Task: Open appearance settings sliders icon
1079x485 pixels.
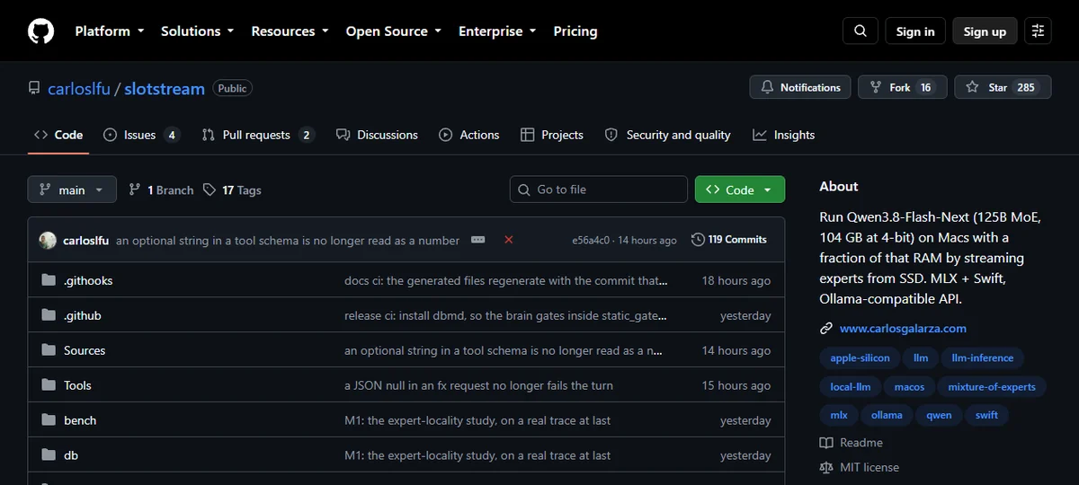Action: click(1039, 31)
